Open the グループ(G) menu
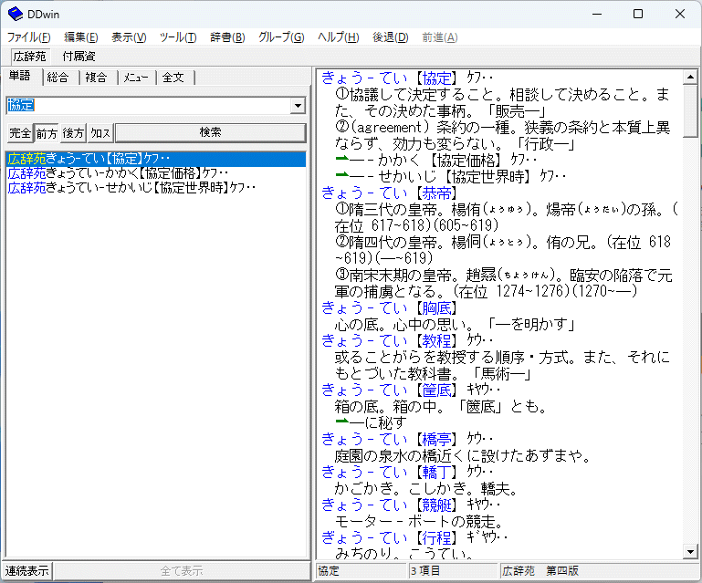This screenshot has height=583, width=702. [x=281, y=37]
